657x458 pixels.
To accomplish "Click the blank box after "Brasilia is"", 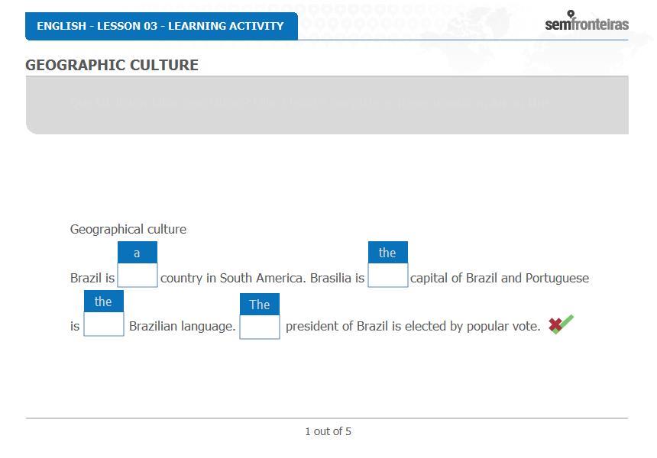I will point(387,275).
